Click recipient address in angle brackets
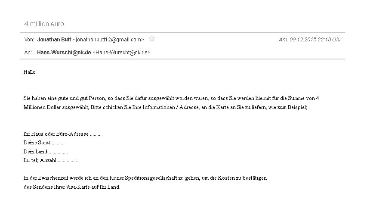Screen dimensions: 370x212 pyautogui.click(x=121, y=53)
